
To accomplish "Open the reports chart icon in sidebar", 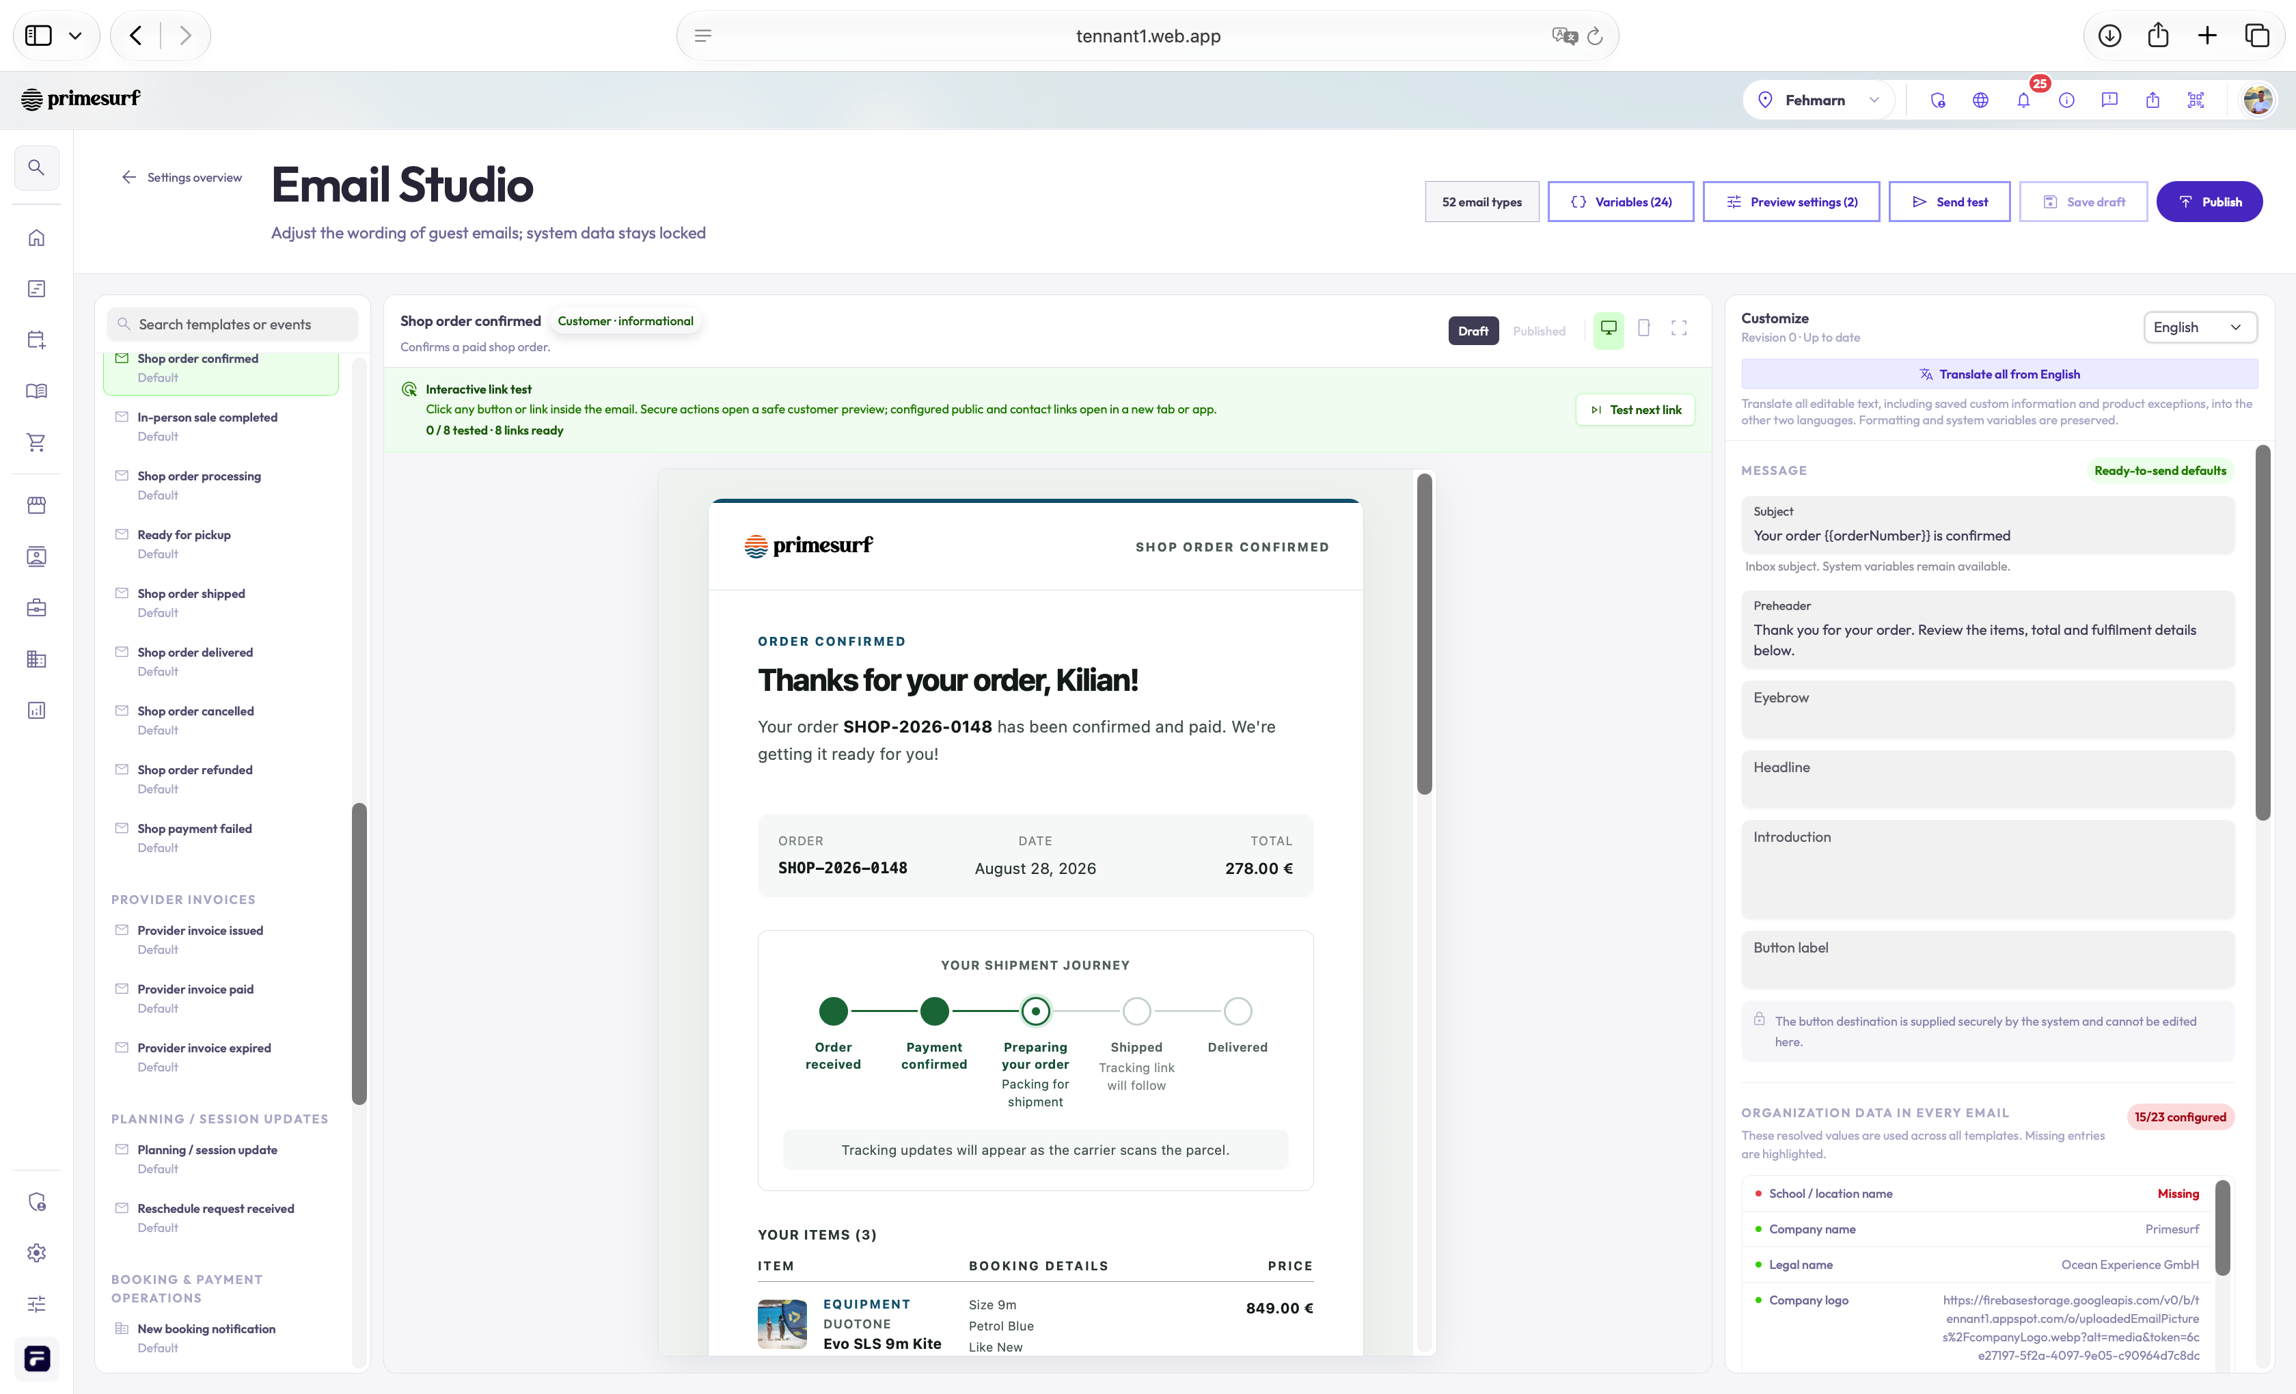I will 36,710.
